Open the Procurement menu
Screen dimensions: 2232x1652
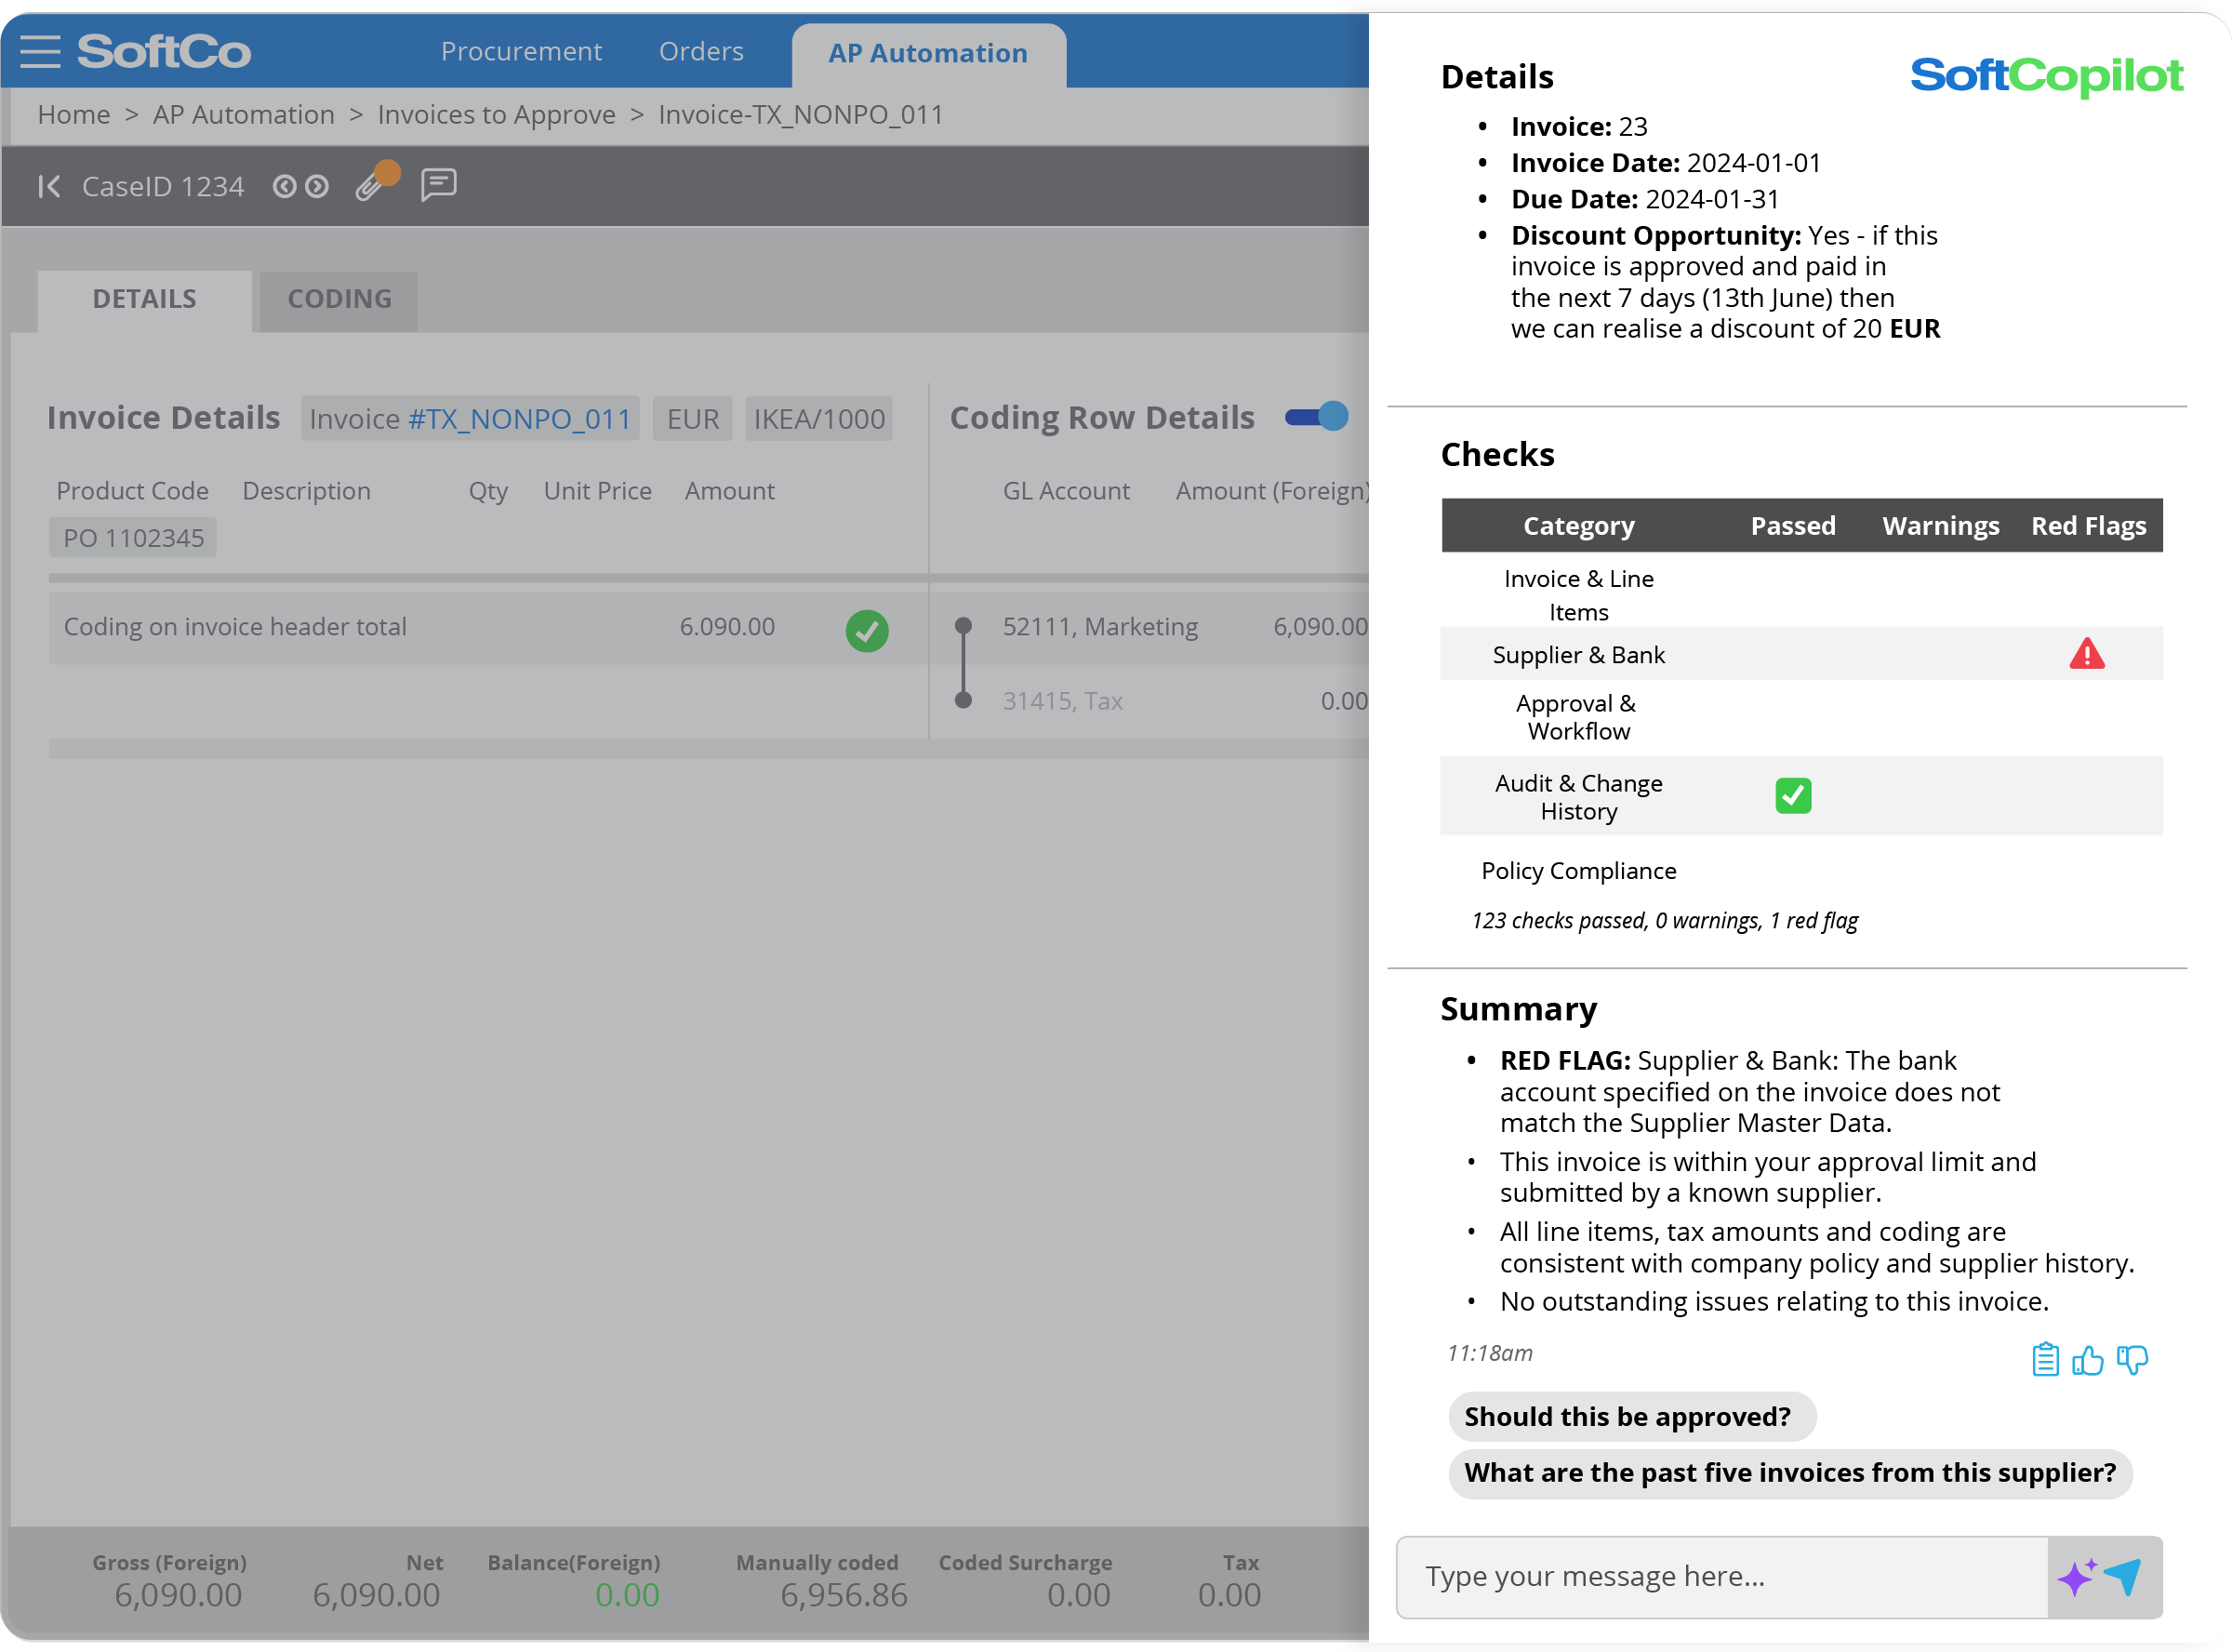point(521,51)
